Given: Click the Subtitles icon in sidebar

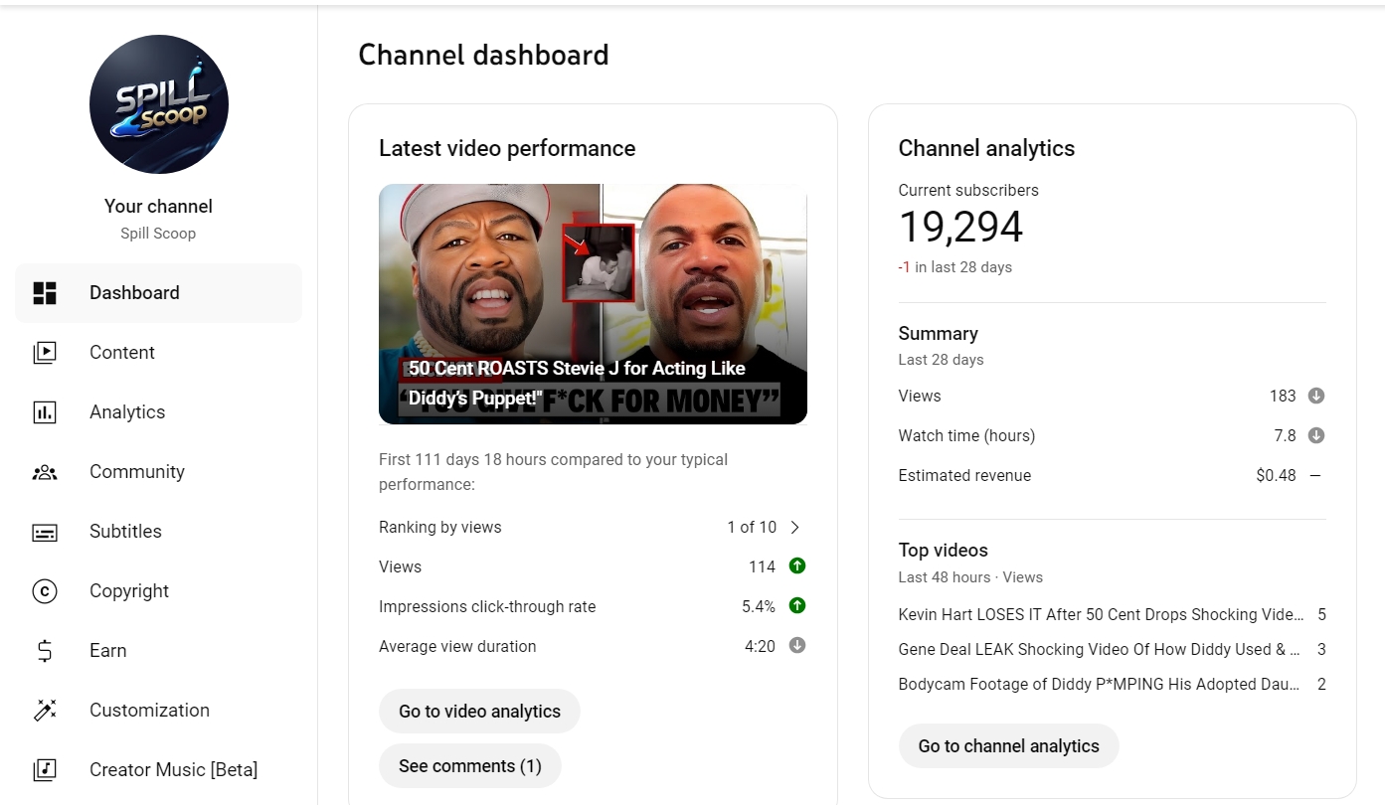Looking at the screenshot, I should click(x=45, y=533).
